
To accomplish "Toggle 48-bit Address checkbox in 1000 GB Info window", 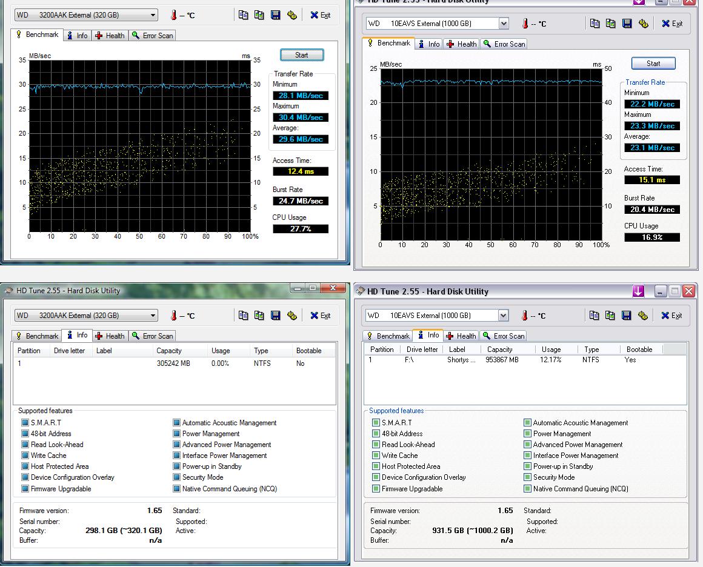I will (376, 434).
